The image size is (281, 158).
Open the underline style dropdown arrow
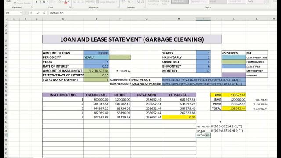tap(47, 2)
